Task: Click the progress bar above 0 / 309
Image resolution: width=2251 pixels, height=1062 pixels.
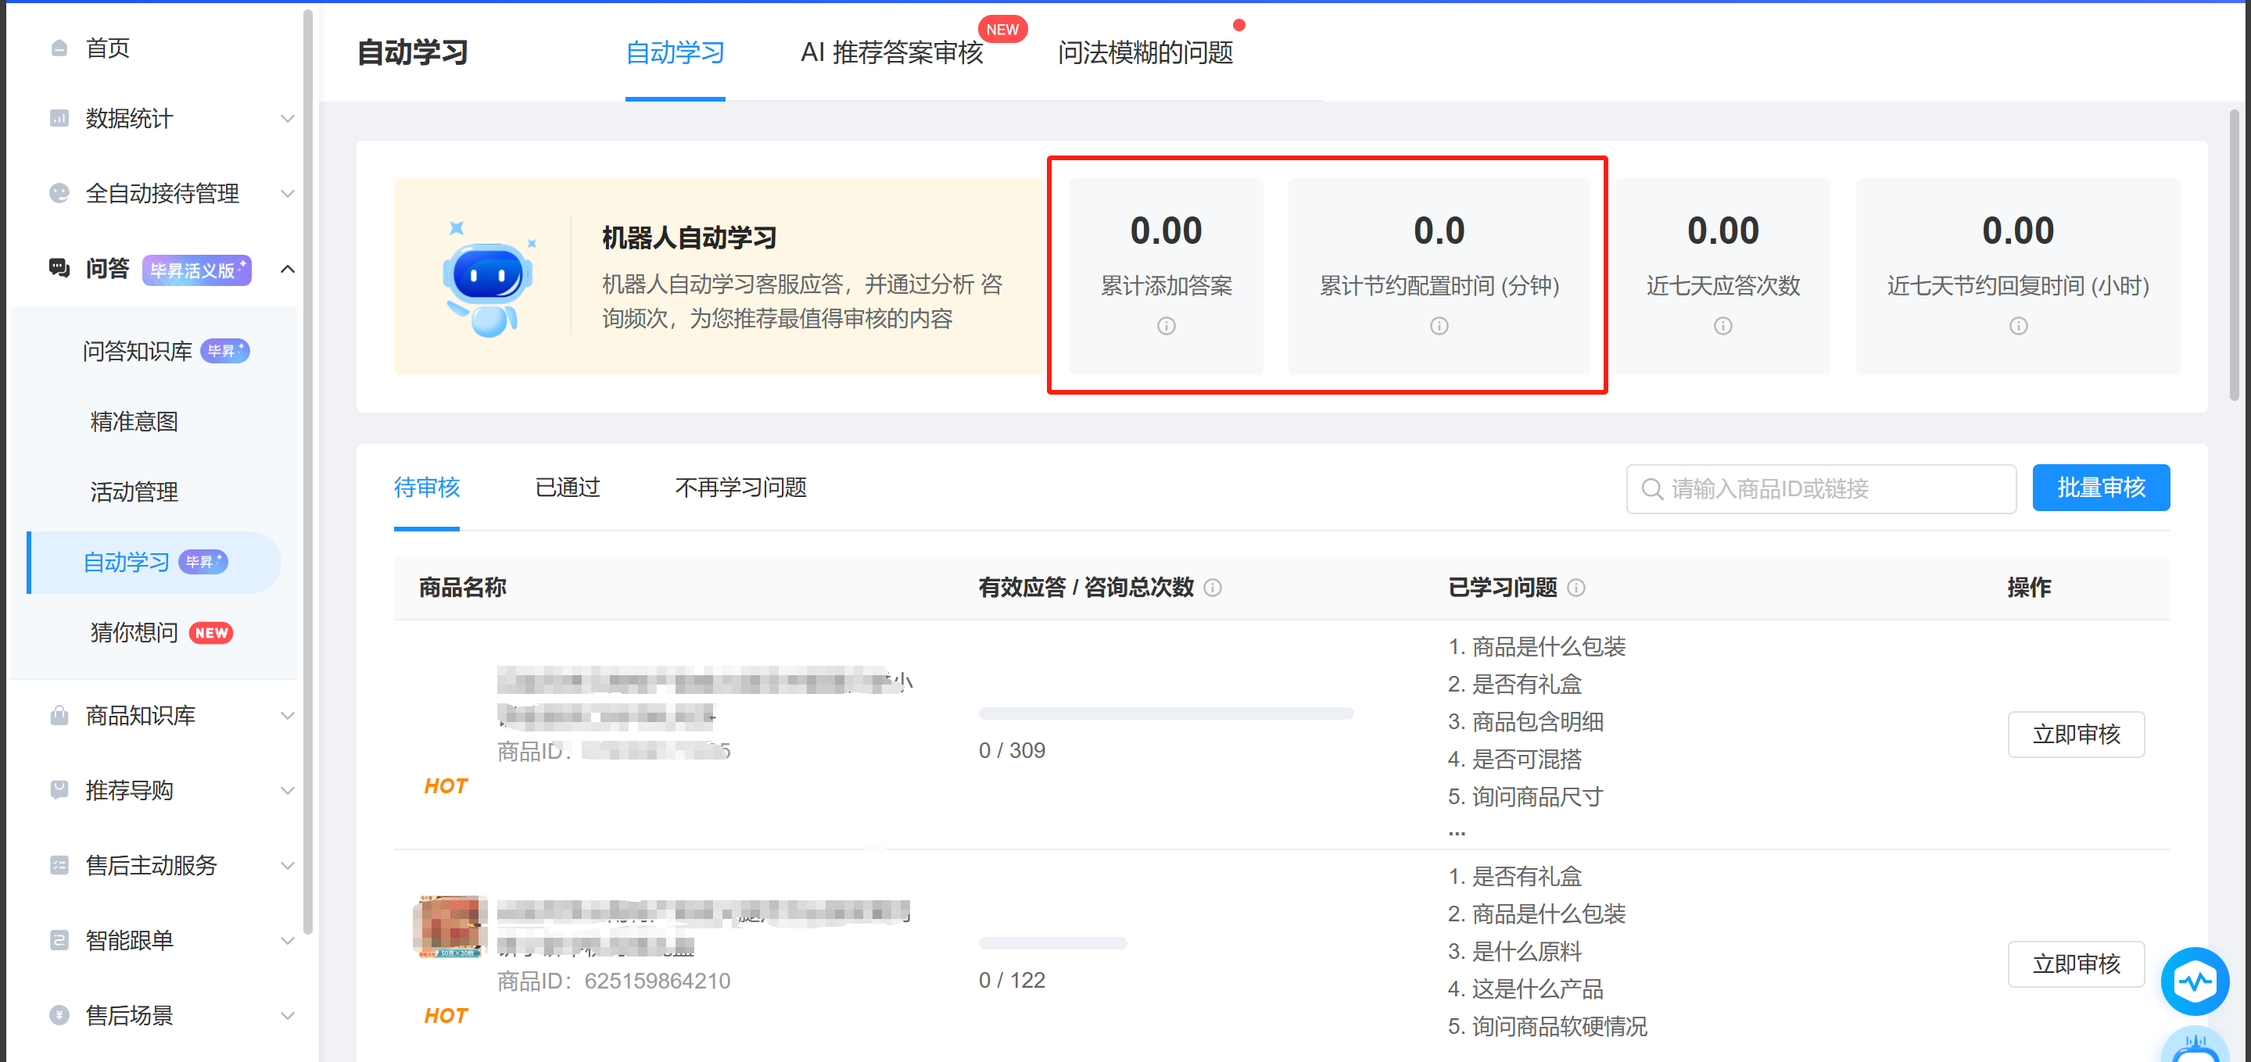Action: [x=1166, y=713]
